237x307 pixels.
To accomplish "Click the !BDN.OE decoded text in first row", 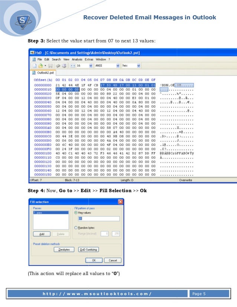I will coord(167,85).
